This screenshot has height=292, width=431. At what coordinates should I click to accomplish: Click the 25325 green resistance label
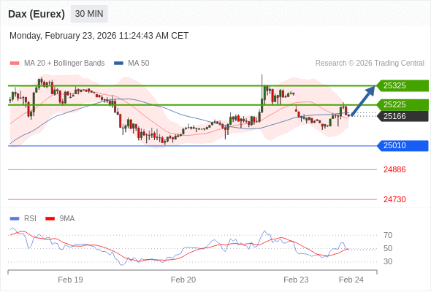point(403,85)
